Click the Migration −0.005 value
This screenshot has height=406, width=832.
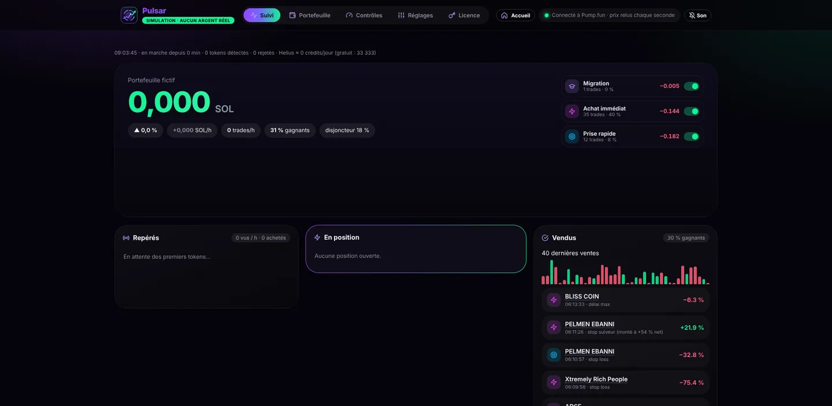coord(670,86)
